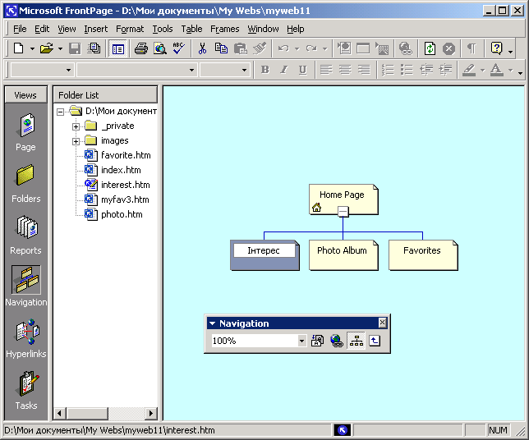Click the Print icon
This screenshot has height=440, width=529.
pos(141,48)
